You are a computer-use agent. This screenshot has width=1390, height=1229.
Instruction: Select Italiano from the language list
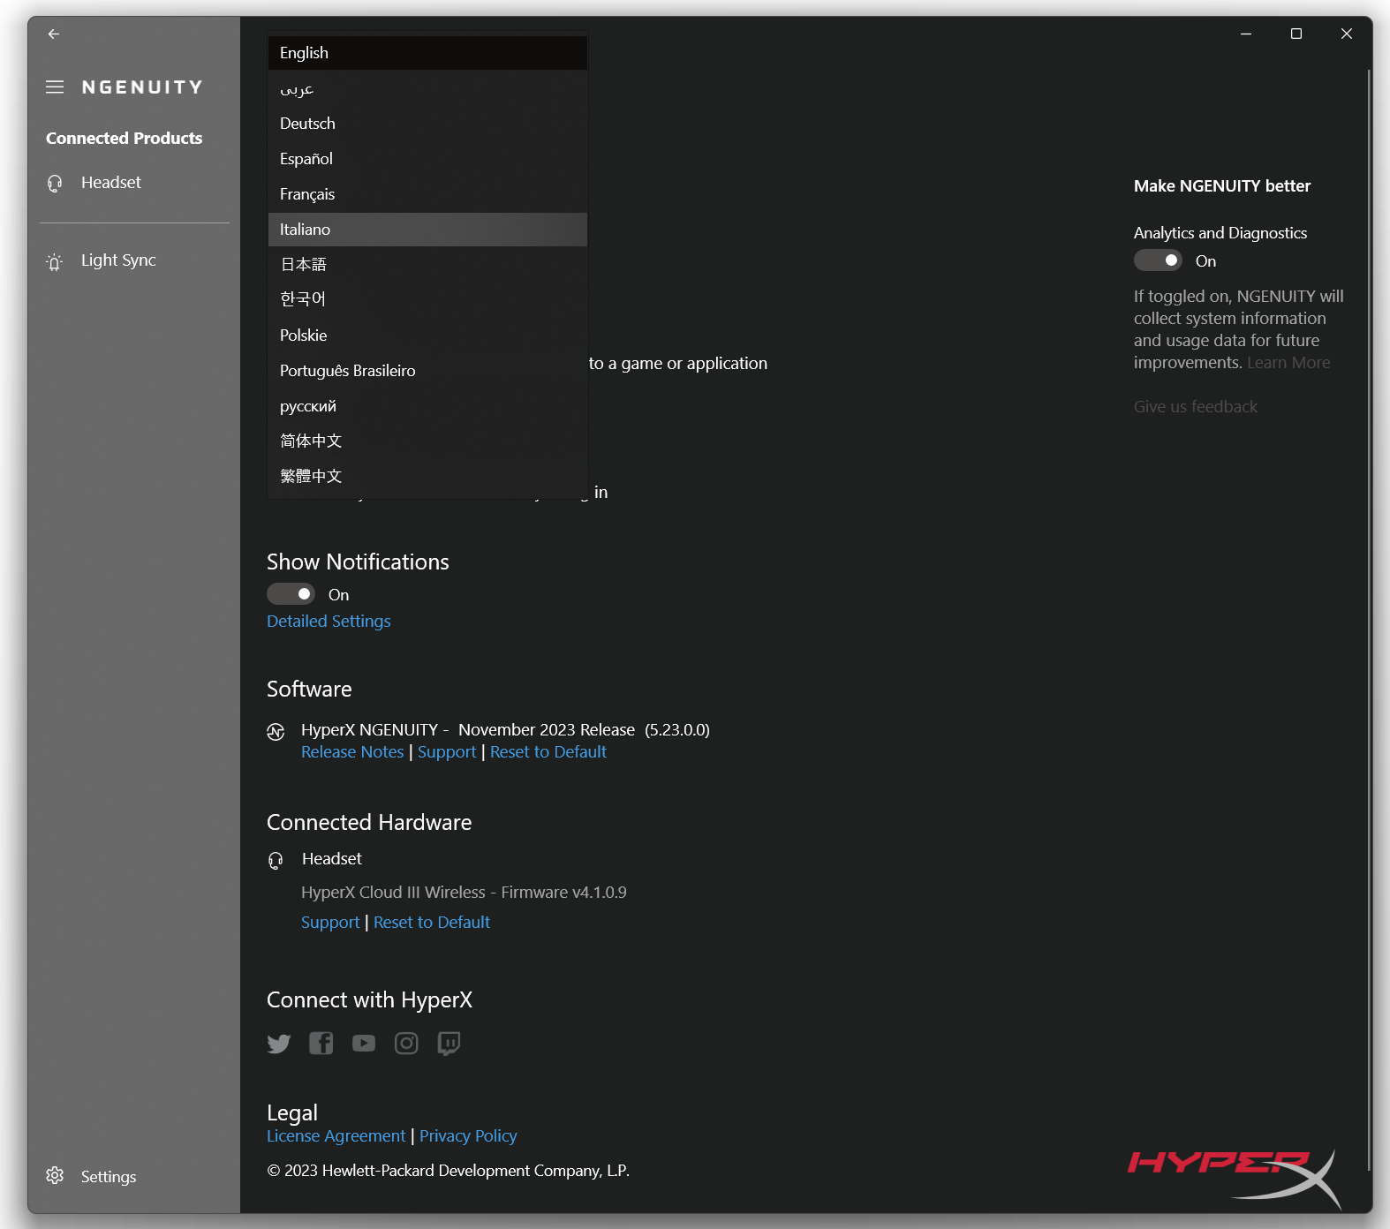click(x=427, y=230)
